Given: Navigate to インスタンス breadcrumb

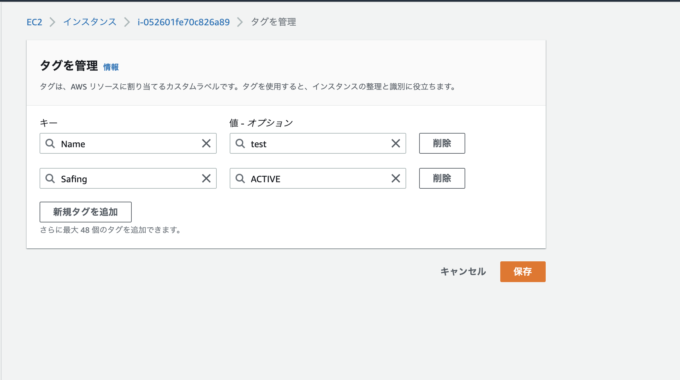Looking at the screenshot, I should click(90, 22).
